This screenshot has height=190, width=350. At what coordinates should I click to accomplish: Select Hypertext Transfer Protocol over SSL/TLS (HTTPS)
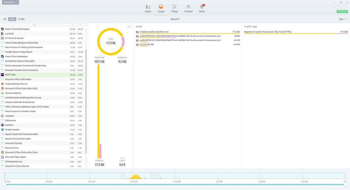[268, 32]
